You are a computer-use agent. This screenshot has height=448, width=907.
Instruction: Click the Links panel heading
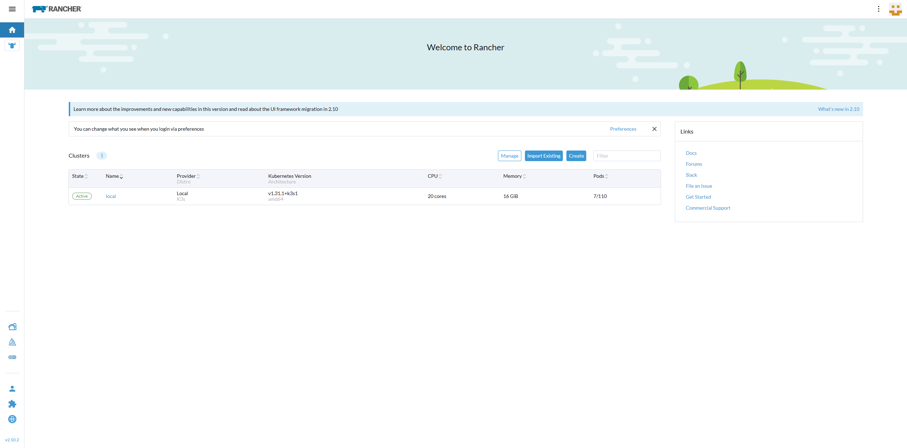tap(687, 132)
